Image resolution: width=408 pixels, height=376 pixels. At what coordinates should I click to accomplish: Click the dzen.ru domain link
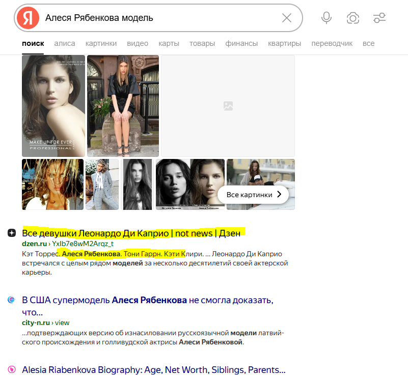pyautogui.click(x=34, y=244)
